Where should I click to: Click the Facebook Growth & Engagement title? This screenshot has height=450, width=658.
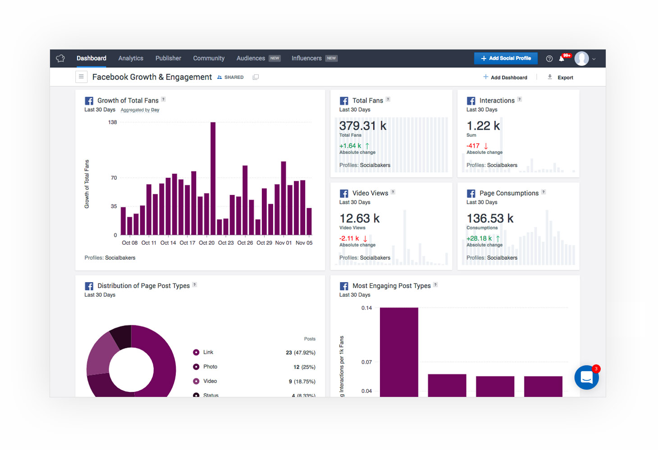coord(152,77)
